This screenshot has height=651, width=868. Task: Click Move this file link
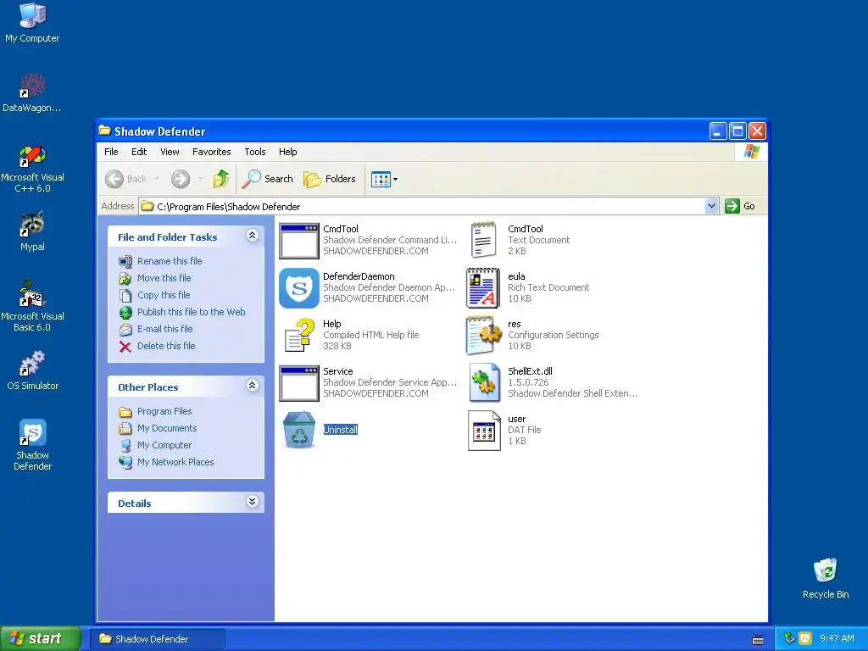(164, 278)
